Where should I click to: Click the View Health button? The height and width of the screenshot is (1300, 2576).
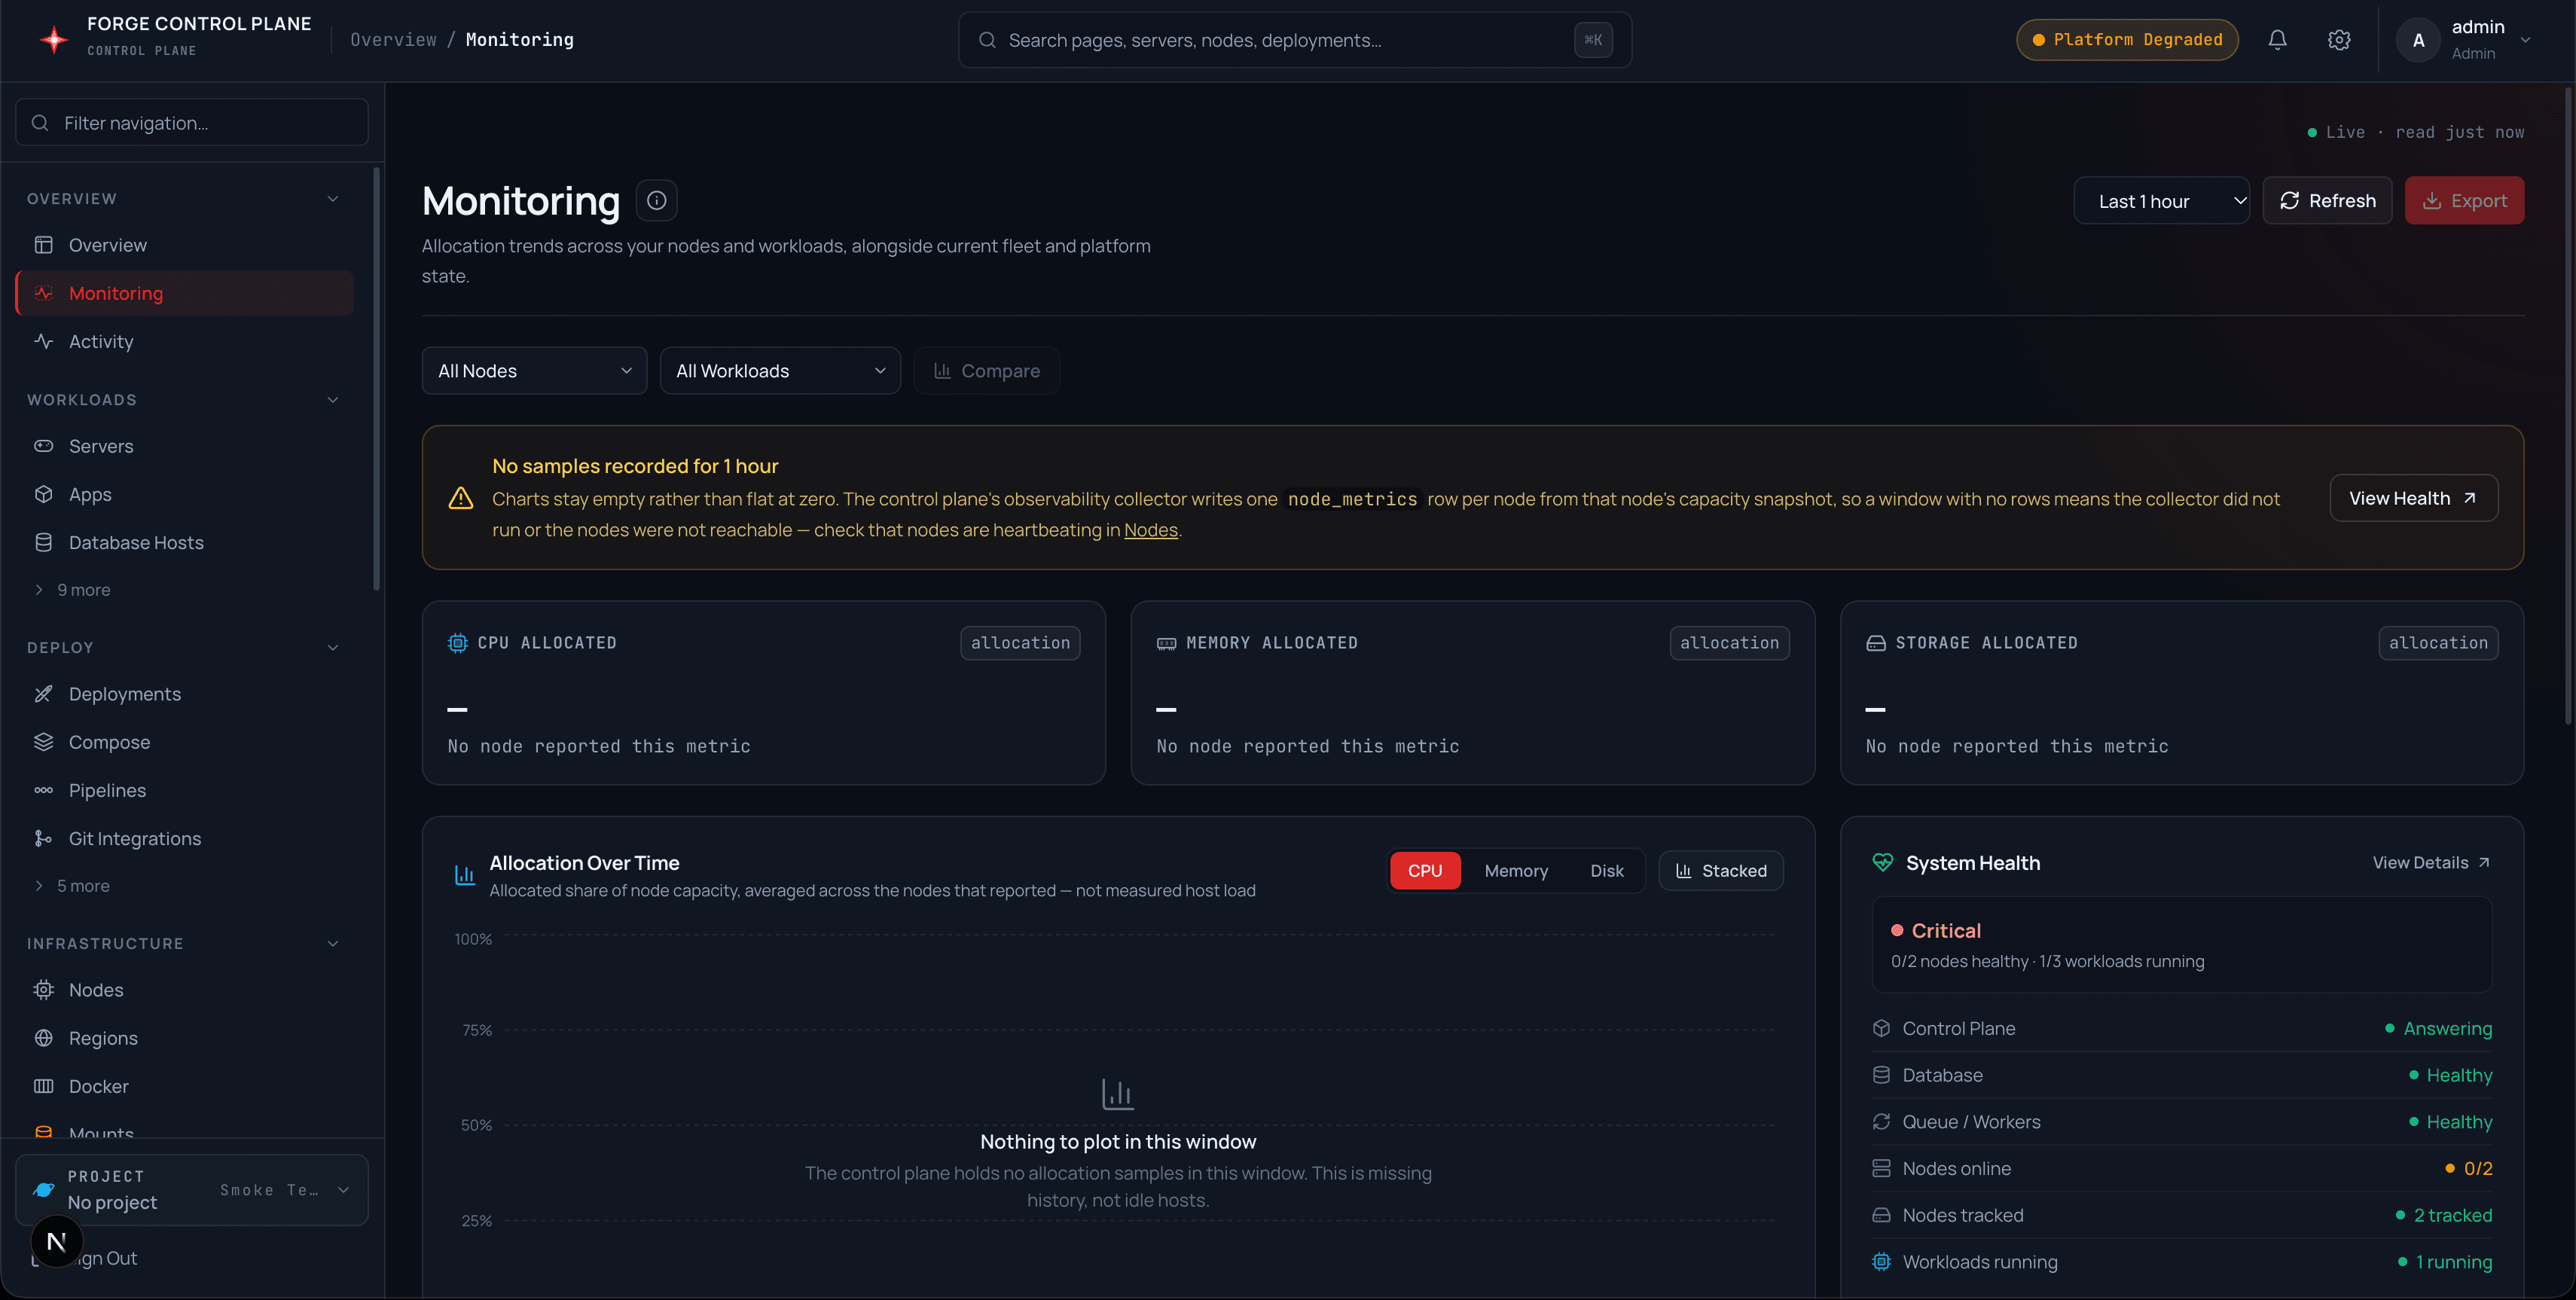pos(2413,498)
